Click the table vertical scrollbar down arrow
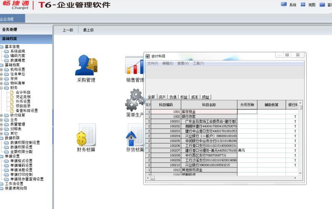 click(300, 173)
